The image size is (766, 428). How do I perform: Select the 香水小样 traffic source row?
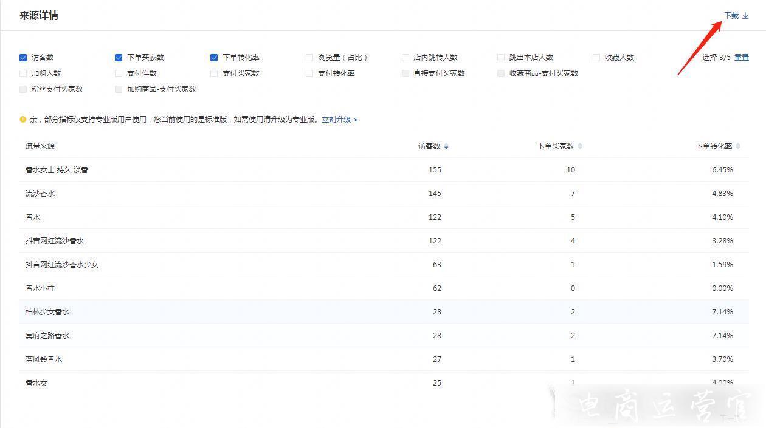coord(40,288)
